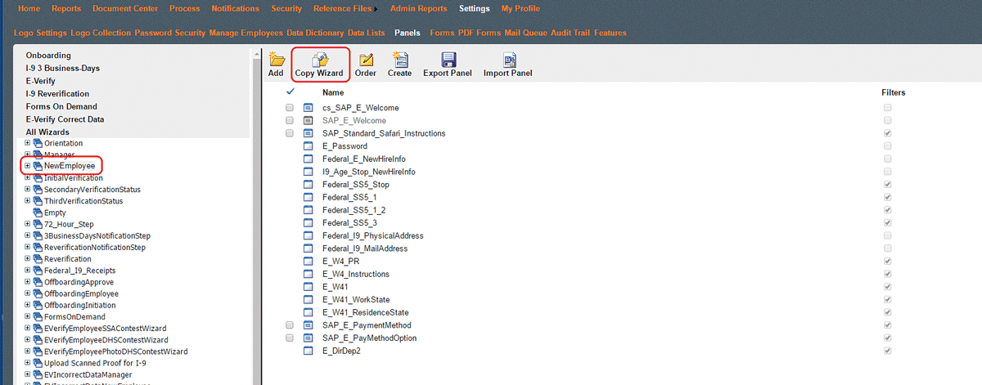Expand the Reverification tree node

(28, 259)
